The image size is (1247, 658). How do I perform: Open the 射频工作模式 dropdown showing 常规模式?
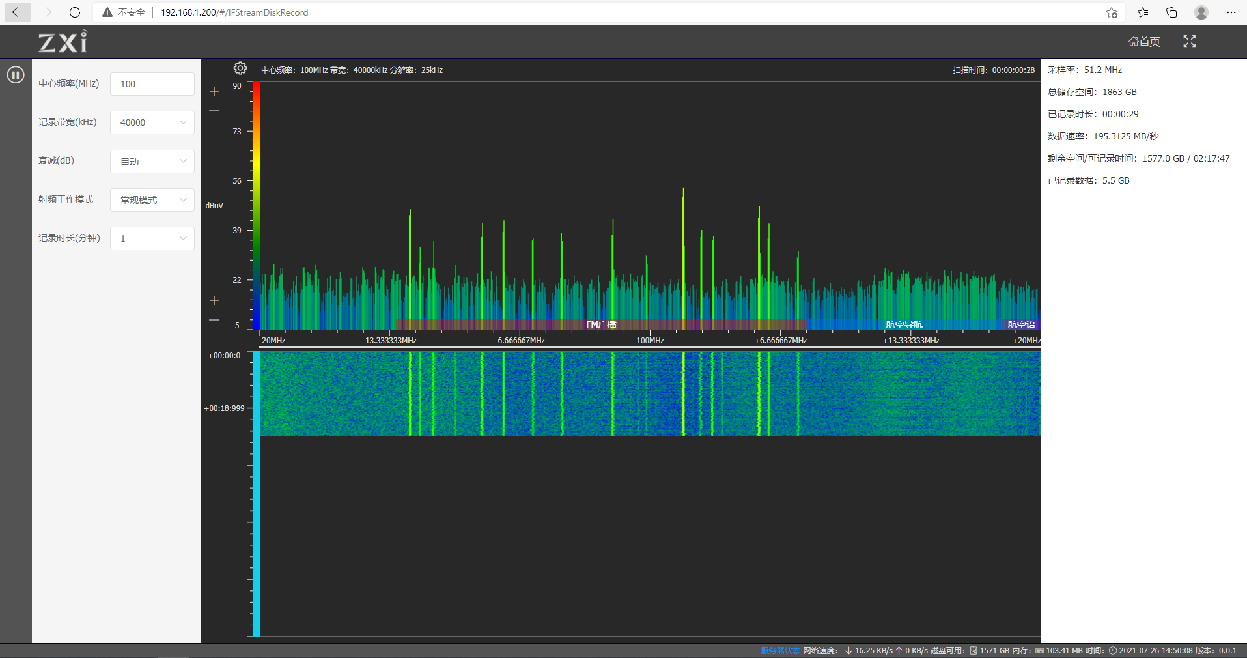[152, 200]
